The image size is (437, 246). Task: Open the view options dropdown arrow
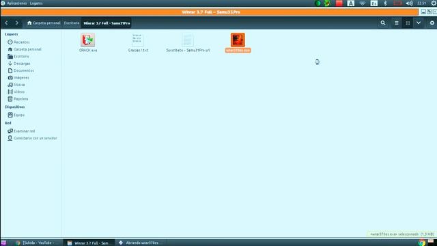(x=419, y=23)
